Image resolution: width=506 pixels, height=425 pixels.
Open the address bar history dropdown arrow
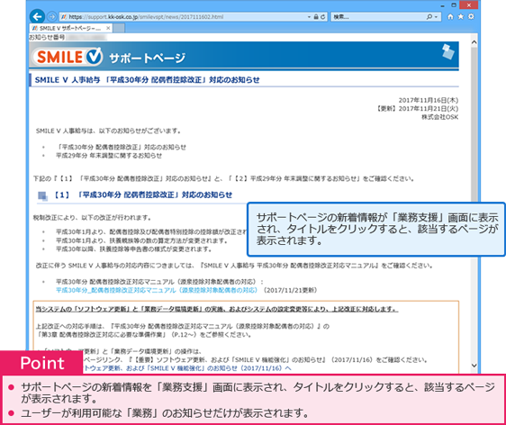pos(309,17)
